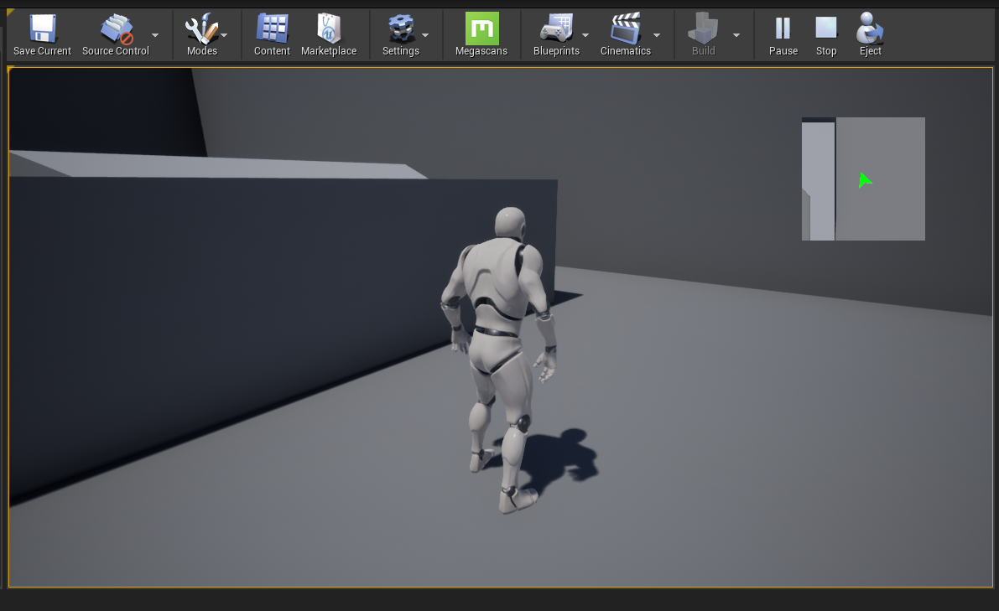Open the Cinematics clapperboard icon
999x611 pixels.
tap(626, 28)
